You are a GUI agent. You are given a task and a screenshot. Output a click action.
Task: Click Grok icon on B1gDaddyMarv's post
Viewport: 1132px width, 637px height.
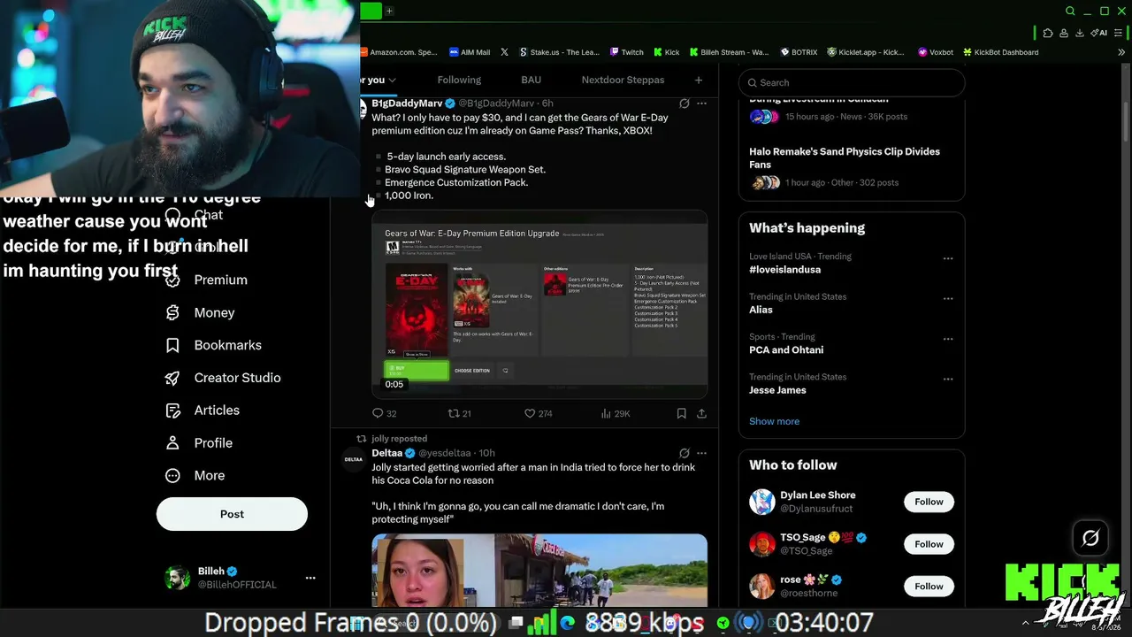[684, 104]
